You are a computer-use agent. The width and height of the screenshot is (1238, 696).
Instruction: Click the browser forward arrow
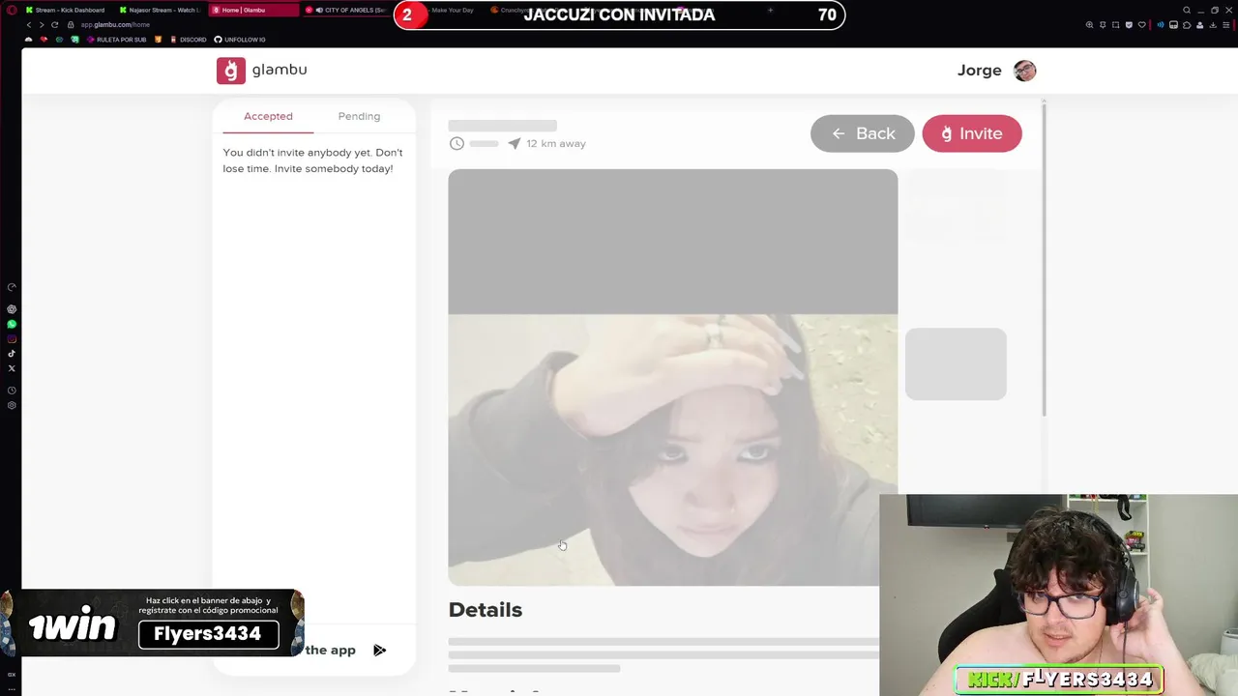pos(42,24)
